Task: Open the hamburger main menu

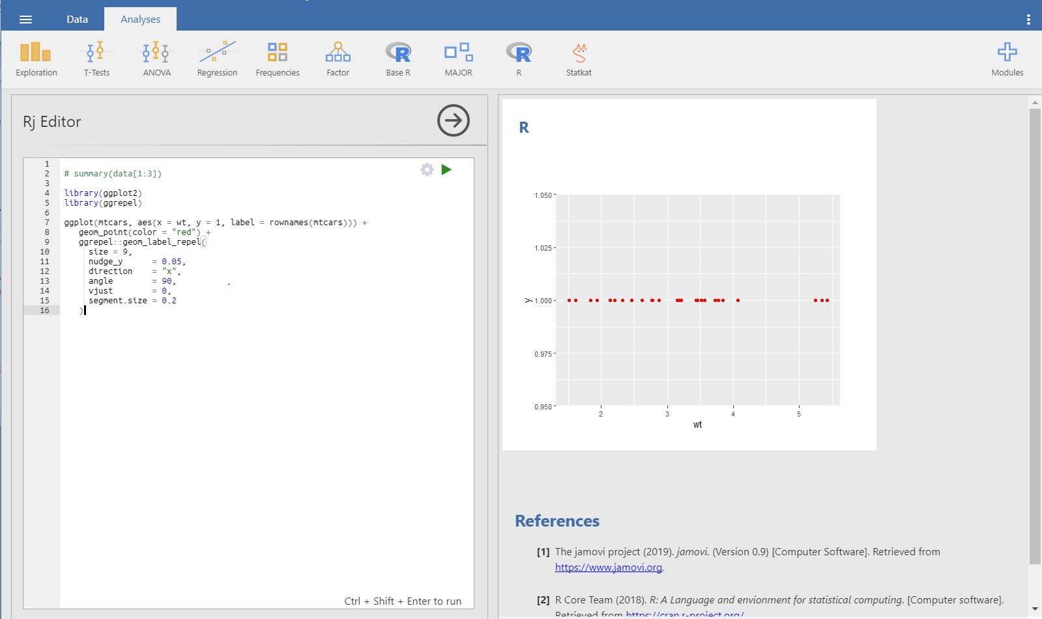Action: coord(25,20)
